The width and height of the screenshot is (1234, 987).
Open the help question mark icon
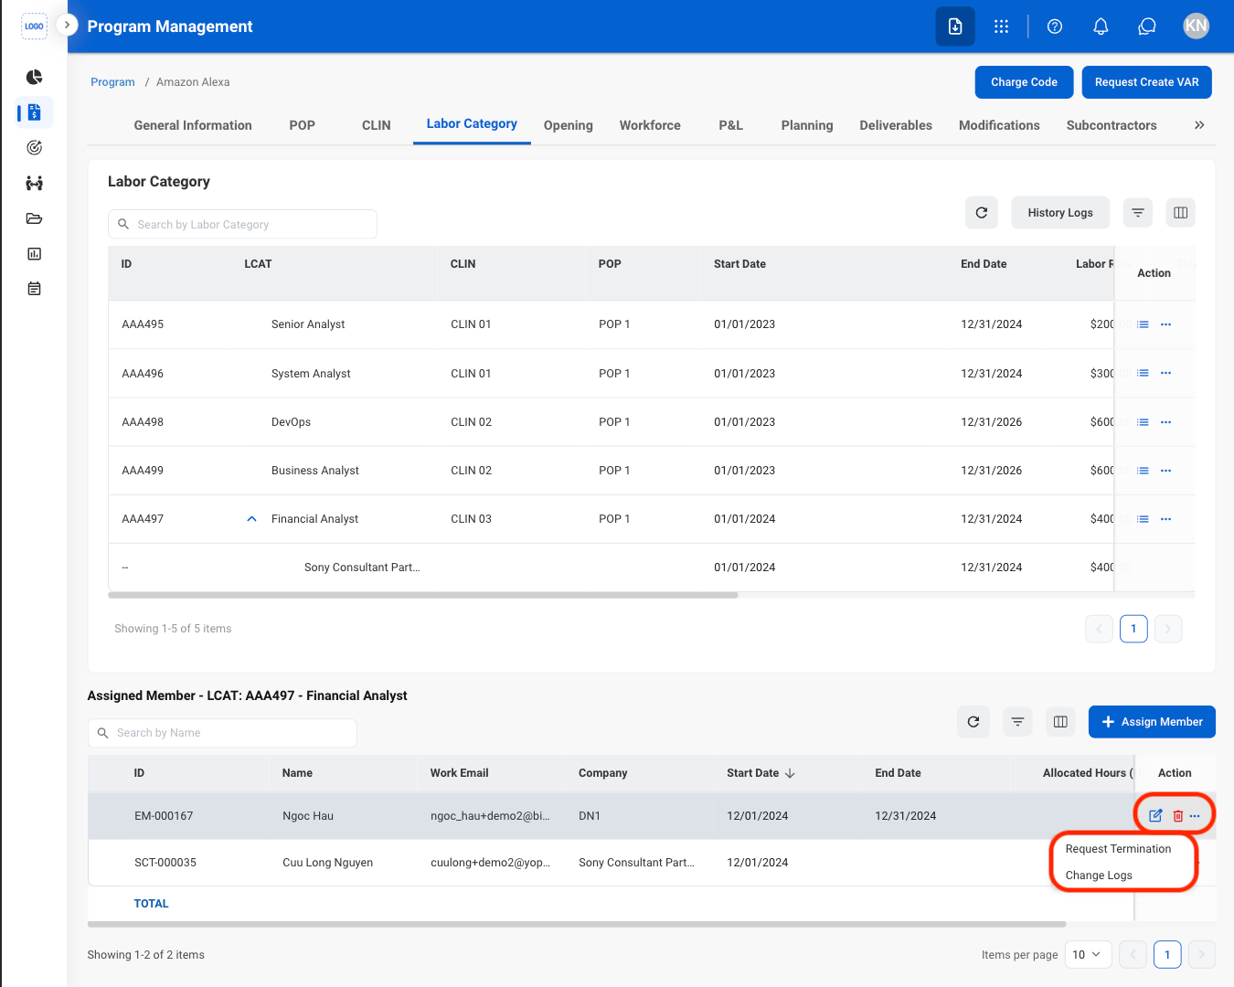(1055, 27)
